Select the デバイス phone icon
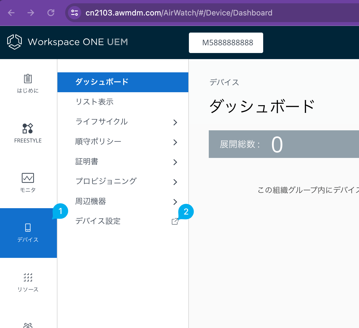This screenshot has width=359, height=328. [x=28, y=228]
